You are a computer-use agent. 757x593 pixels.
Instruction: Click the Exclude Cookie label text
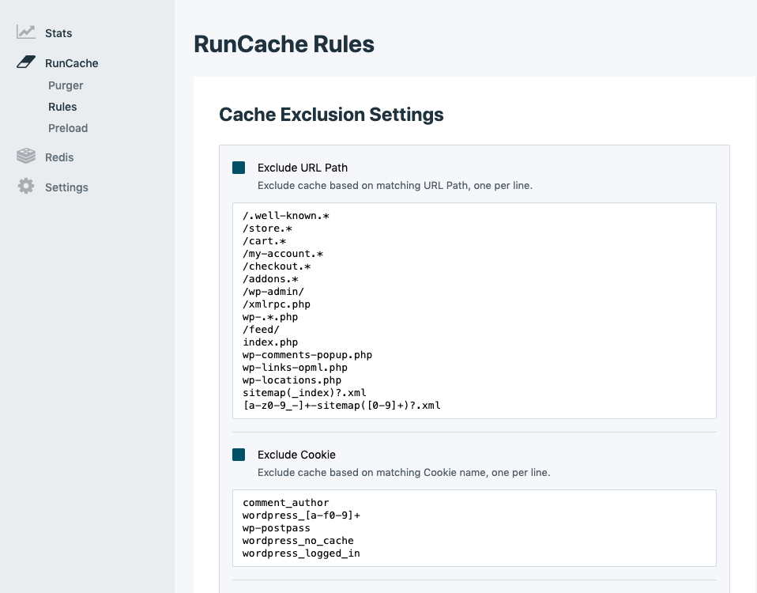pyautogui.click(x=296, y=455)
